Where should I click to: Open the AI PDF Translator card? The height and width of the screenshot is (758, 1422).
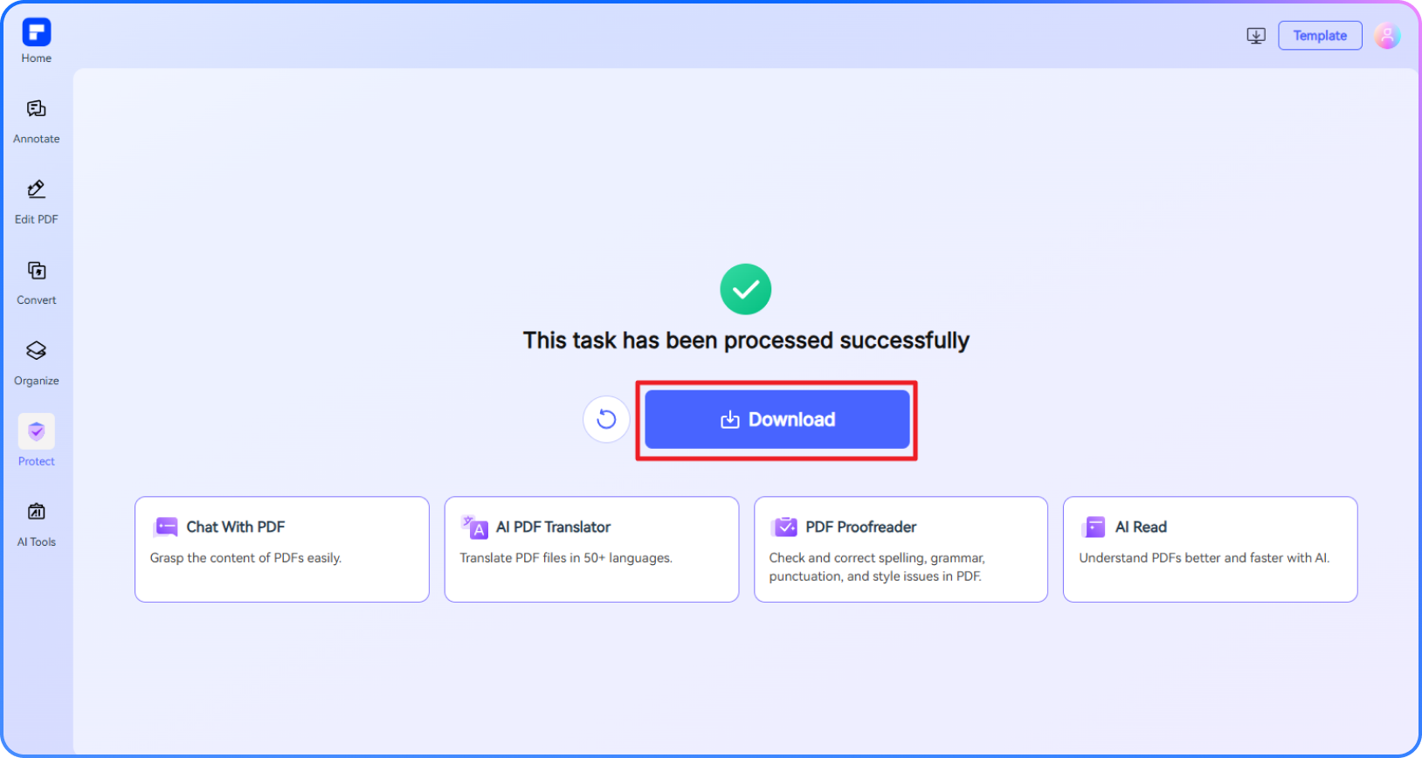(591, 549)
